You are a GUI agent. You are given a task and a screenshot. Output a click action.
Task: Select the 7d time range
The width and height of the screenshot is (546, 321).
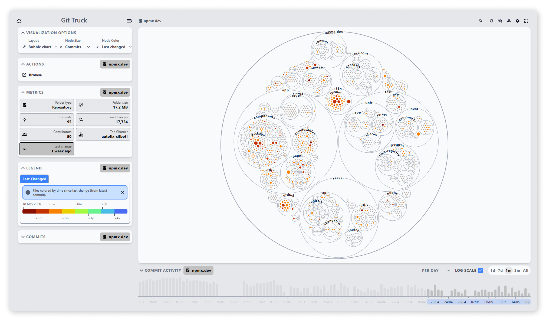coord(500,270)
